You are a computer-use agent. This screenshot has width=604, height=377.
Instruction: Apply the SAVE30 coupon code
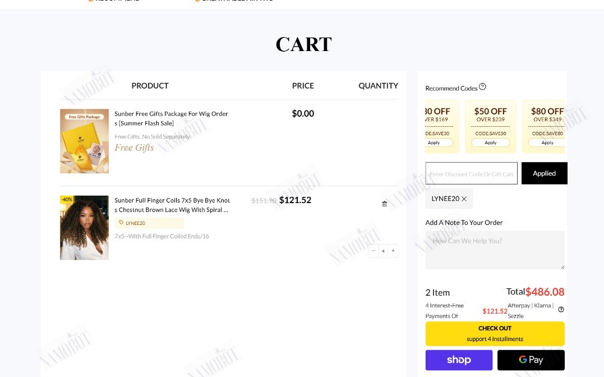(438, 142)
